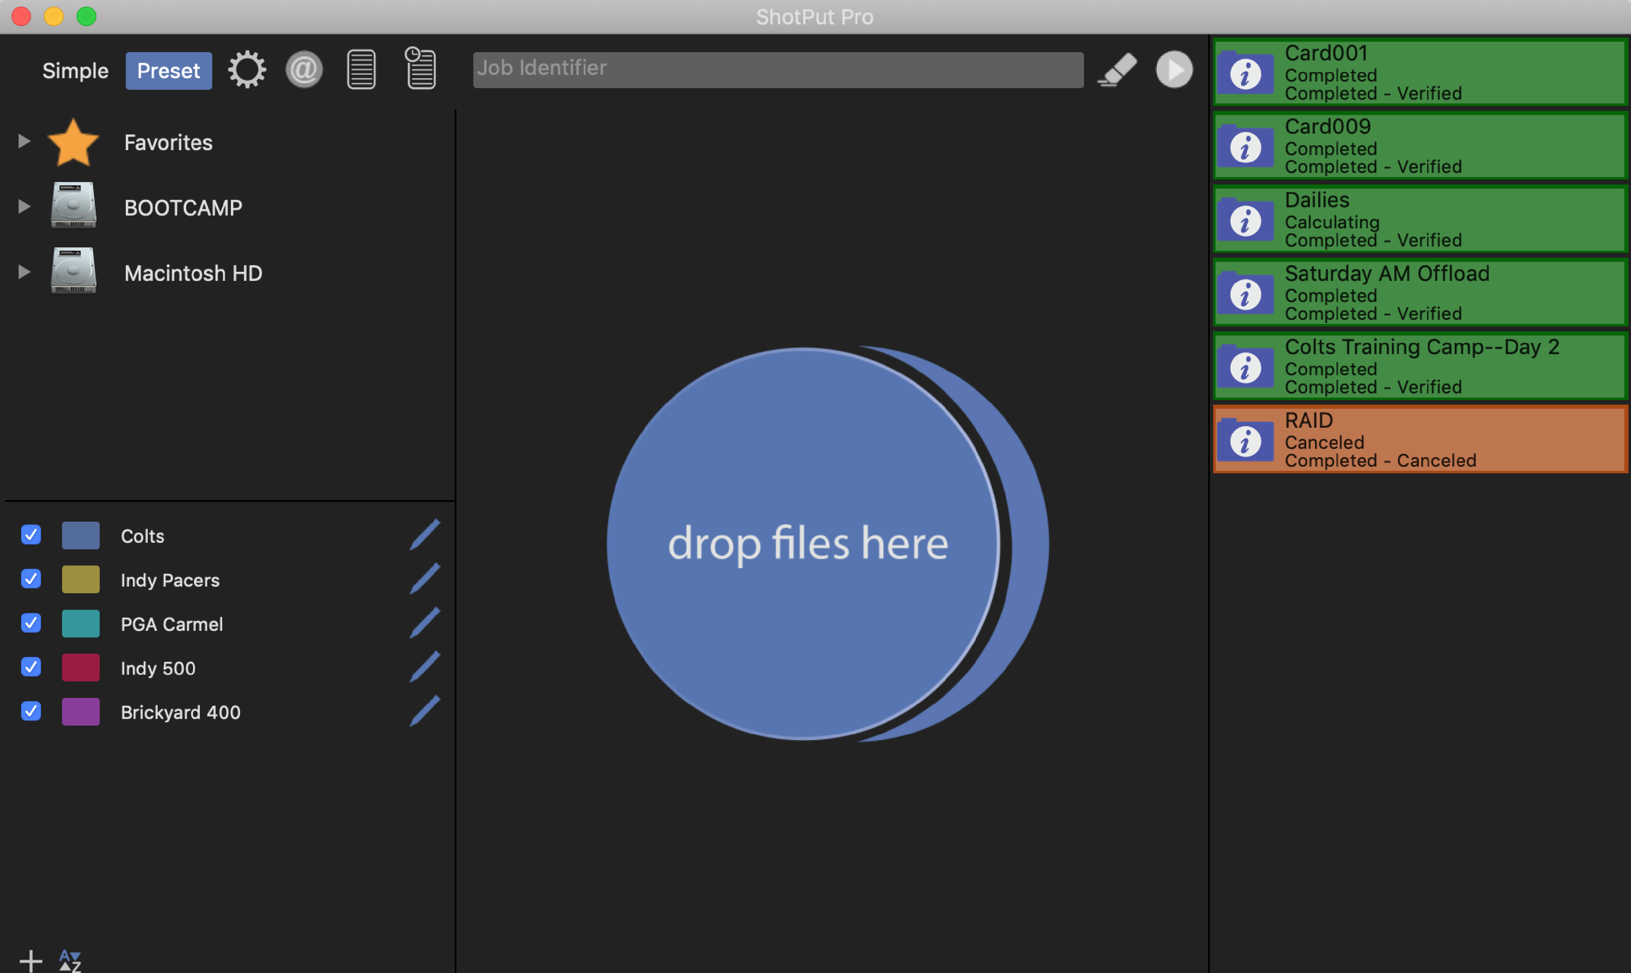The height and width of the screenshot is (973, 1631).
Task: Click the @ email notification icon
Action: (304, 69)
